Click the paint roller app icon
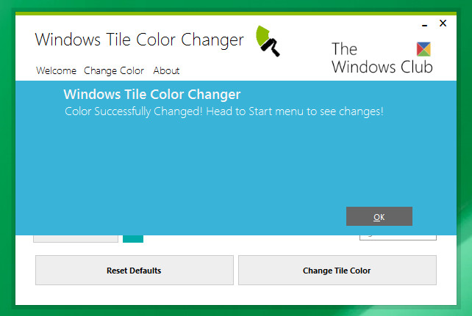472x316 pixels. (268, 41)
